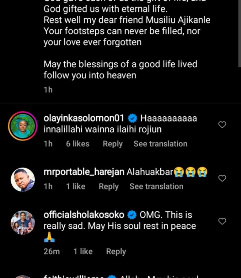View the 6 likes on olayinkasolomon01's comment
The height and width of the screenshot is (278, 241).
[x=77, y=144]
